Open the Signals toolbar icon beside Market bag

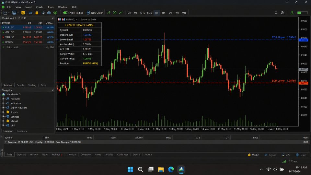[x=43, y=13]
